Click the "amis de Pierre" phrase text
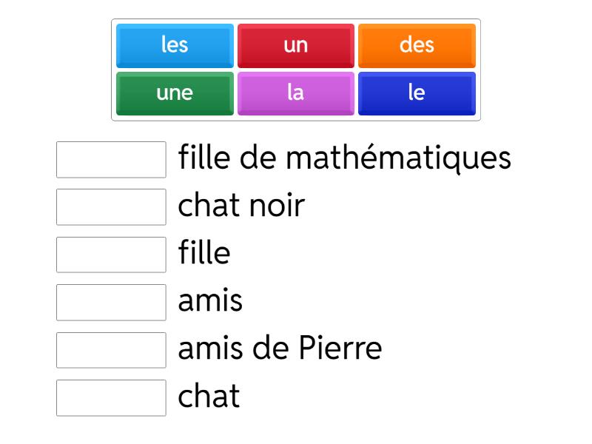The height and width of the screenshot is (444, 592). [x=280, y=349]
